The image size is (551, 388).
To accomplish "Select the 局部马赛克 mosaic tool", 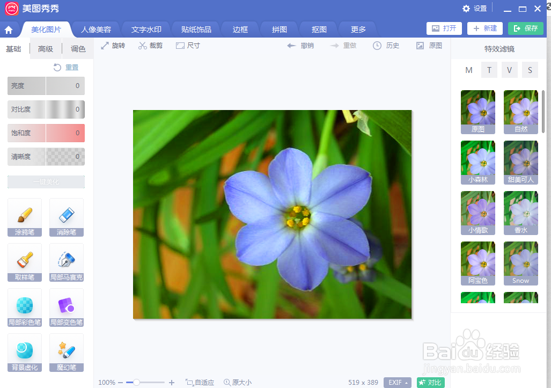I will (x=67, y=262).
